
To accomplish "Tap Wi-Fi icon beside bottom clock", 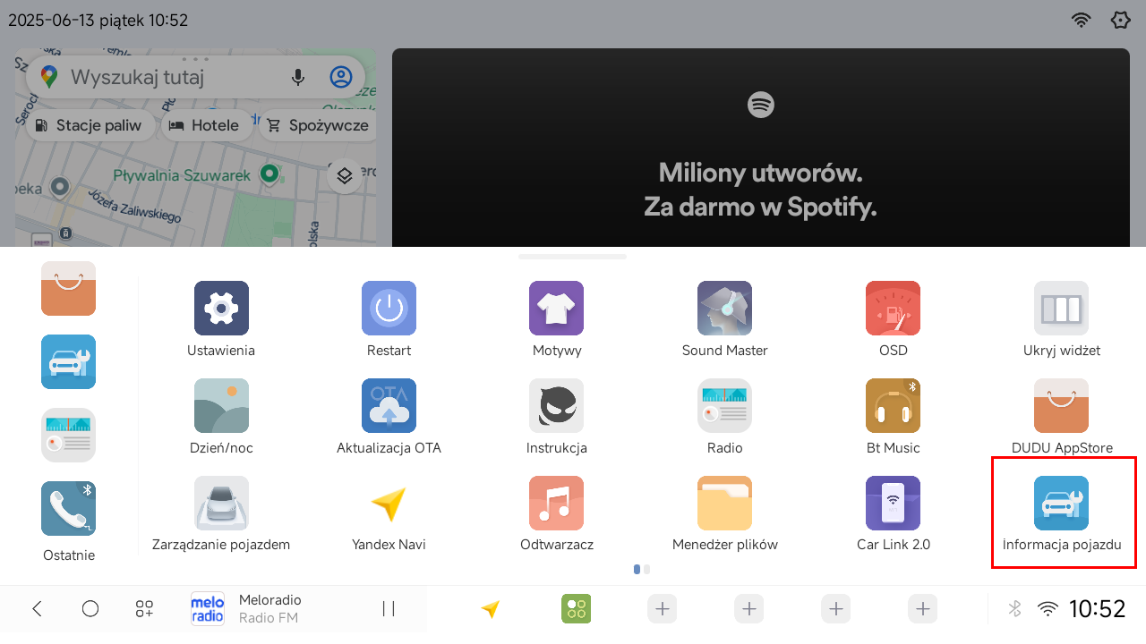I will 1048,609.
